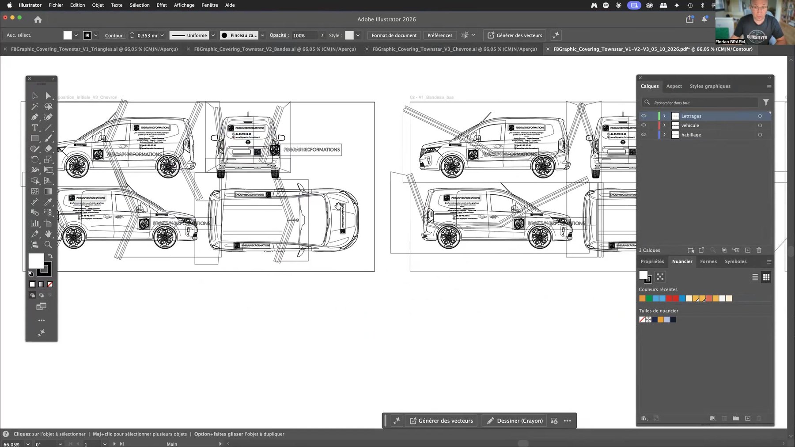The width and height of the screenshot is (795, 447).
Task: Select the Type (T) tool
Action: tap(35, 128)
